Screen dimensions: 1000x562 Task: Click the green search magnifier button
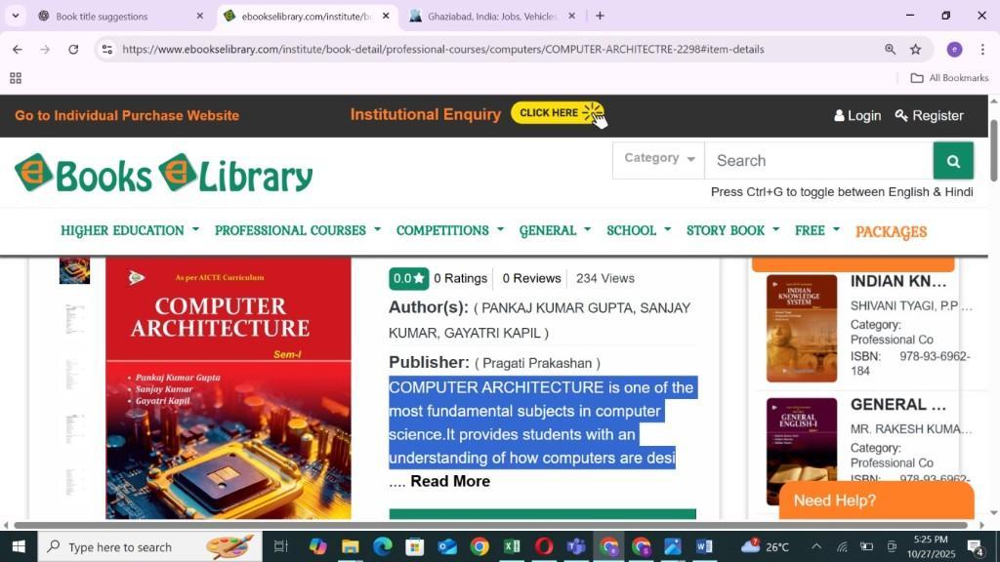click(x=953, y=161)
